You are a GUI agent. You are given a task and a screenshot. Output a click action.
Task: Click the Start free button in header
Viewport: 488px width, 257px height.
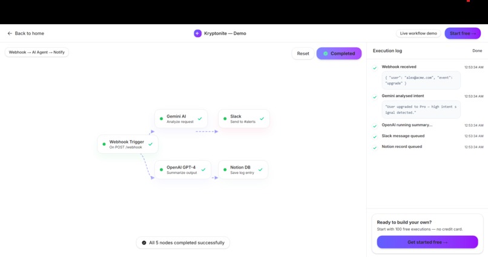[x=463, y=33]
